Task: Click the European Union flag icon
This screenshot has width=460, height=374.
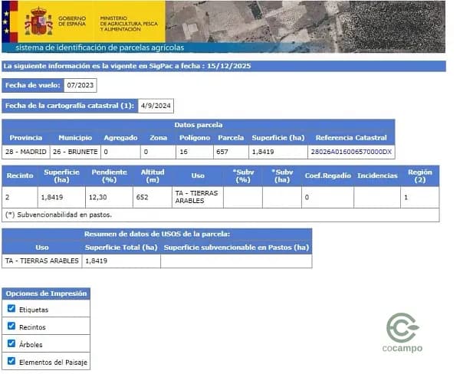Action: 8,21
